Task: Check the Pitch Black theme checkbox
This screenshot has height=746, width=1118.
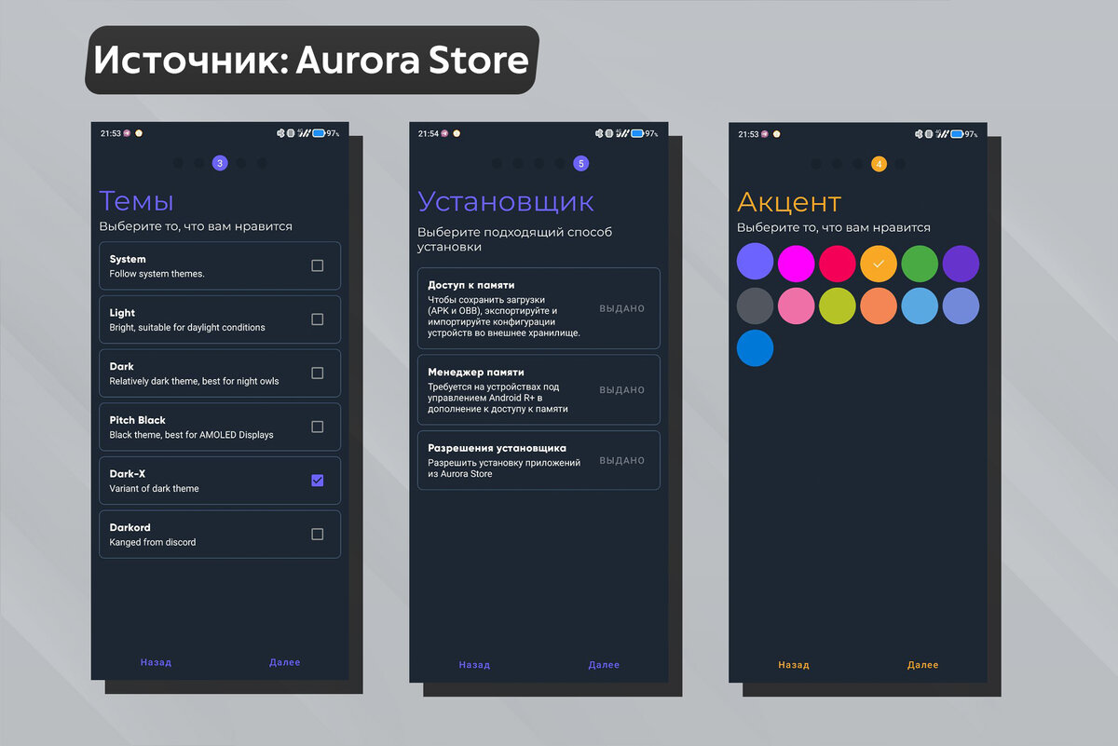Action: point(317,427)
